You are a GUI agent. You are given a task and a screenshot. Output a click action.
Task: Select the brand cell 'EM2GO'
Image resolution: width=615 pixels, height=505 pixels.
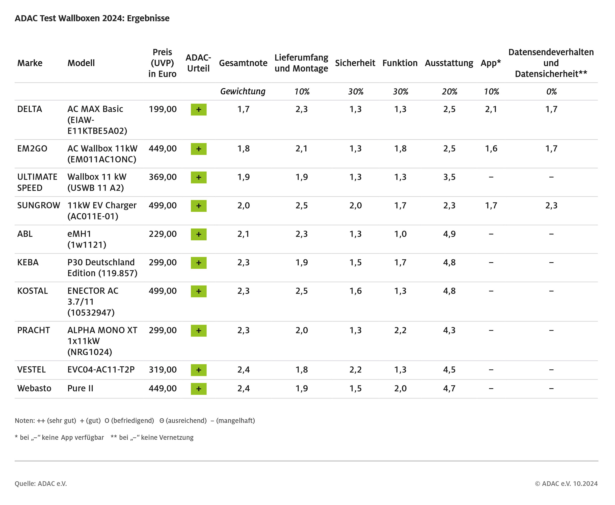(x=32, y=149)
